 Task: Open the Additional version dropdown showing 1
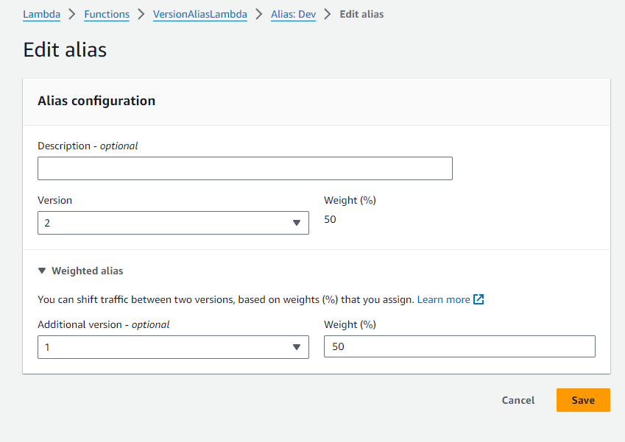[x=173, y=347]
